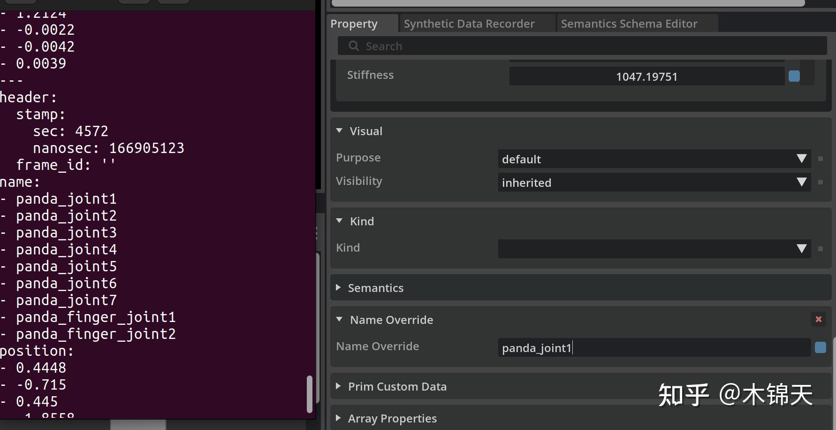836x430 pixels.
Task: Click the gray state square beside Visibility dropdown
Action: 821,182
